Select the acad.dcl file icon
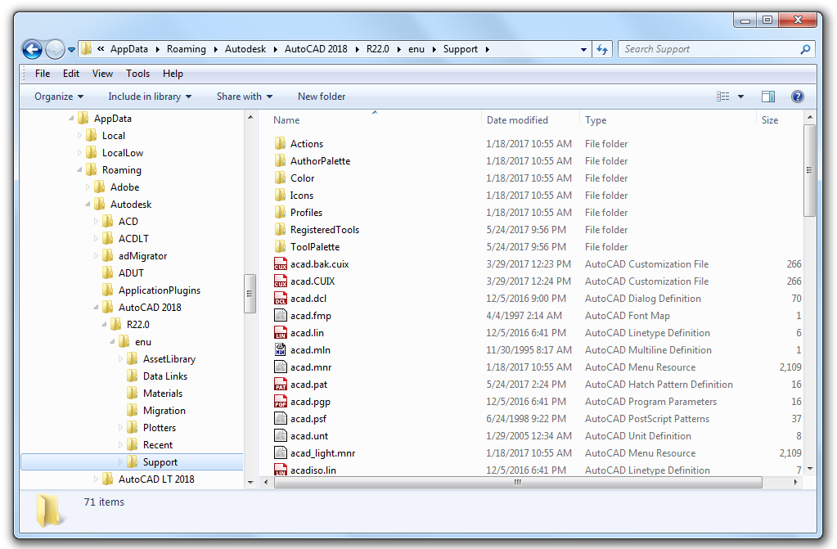This screenshot has width=837, height=549. (x=281, y=298)
